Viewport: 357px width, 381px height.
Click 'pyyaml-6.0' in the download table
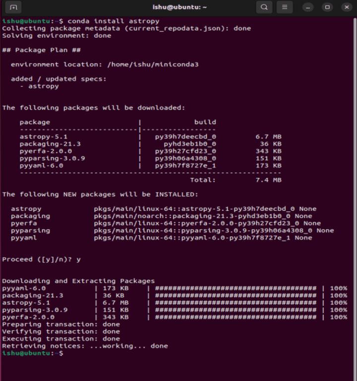pyautogui.click(x=41, y=166)
